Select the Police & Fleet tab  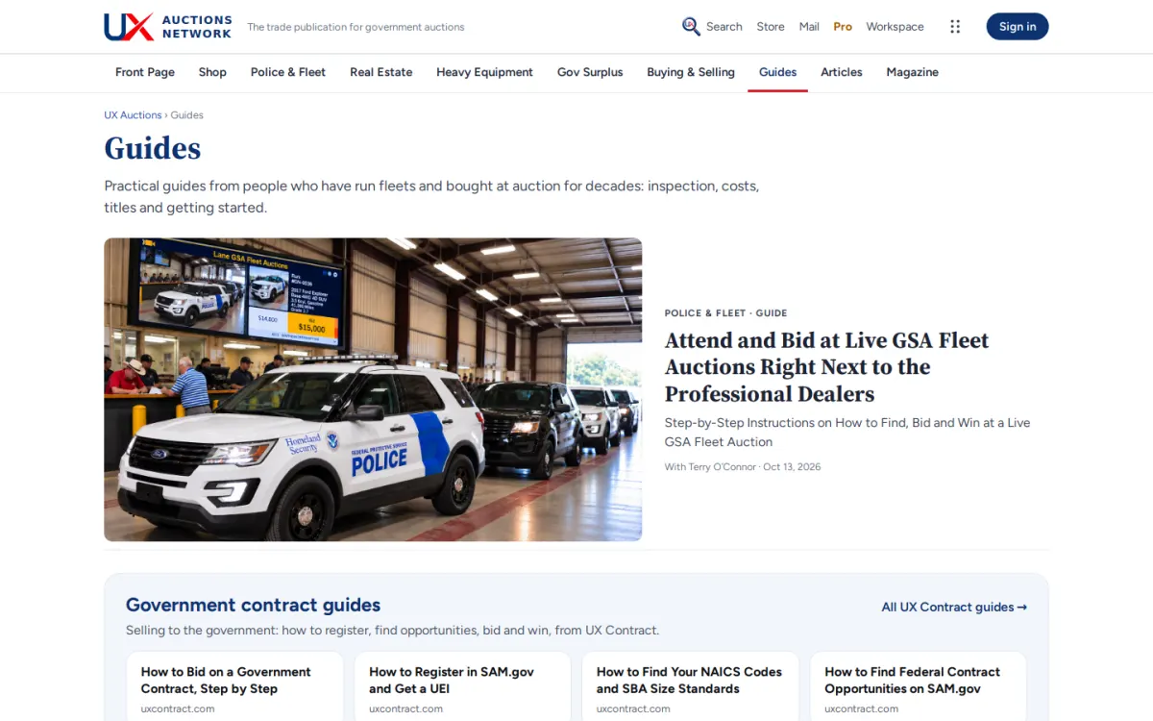point(288,72)
